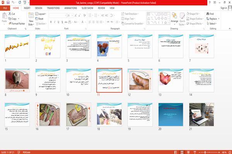Image resolution: width=232 pixels, height=154 pixels.
Task: Click the Repeat/Redo icon
Action: (20, 3)
